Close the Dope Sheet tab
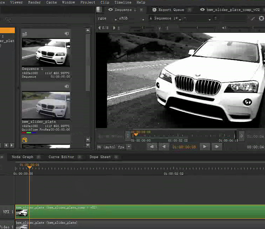 (116, 157)
